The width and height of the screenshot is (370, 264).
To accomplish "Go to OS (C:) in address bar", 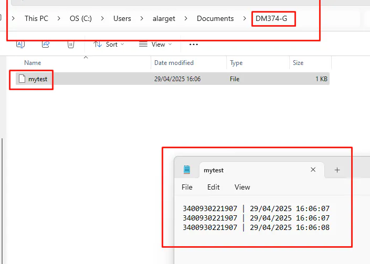I will (81, 18).
